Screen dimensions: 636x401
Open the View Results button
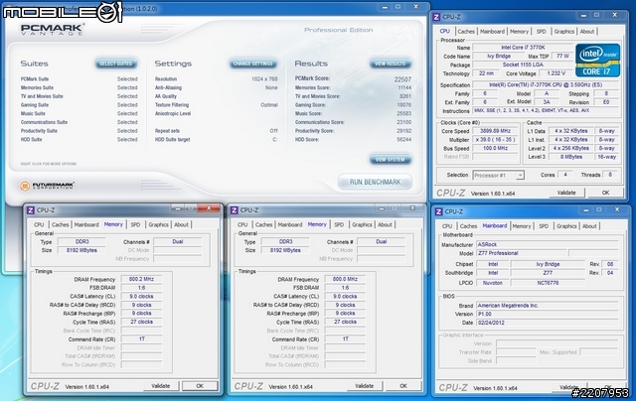pos(390,64)
